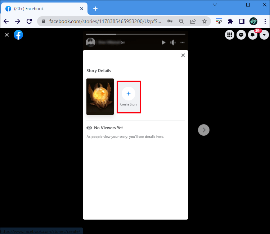Viewport: 270px width, 234px height.
Task: Expand the account dropdown arrow
Action: click(x=264, y=35)
